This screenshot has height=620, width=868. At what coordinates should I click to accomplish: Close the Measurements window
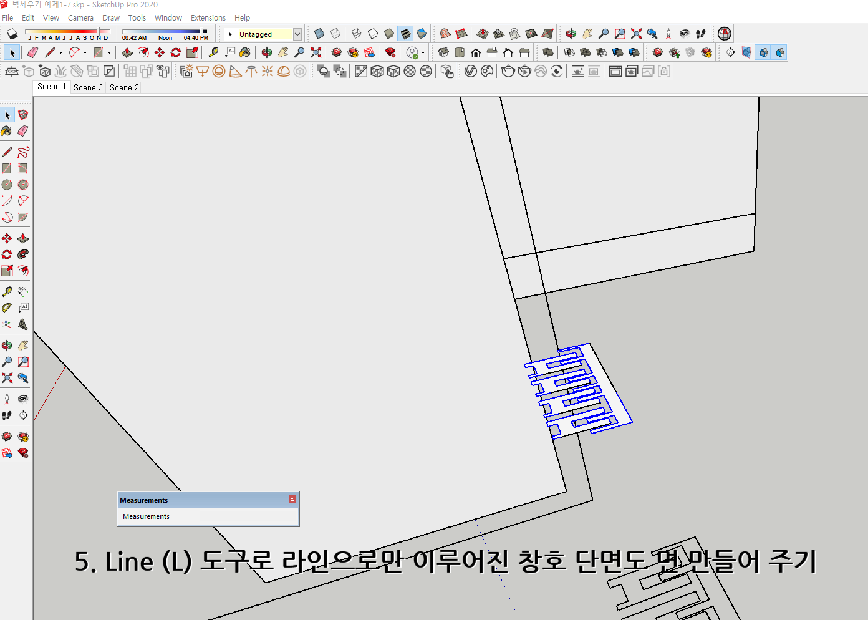292,499
